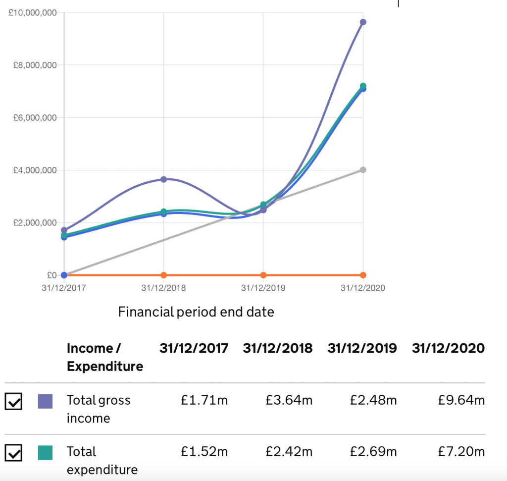Image resolution: width=507 pixels, height=481 pixels.
Task: Click the £9.64m gross income cell
Action: tap(461, 400)
